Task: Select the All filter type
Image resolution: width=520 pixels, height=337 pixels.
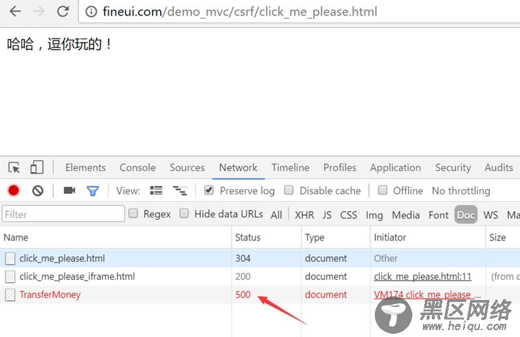Action: [x=276, y=215]
